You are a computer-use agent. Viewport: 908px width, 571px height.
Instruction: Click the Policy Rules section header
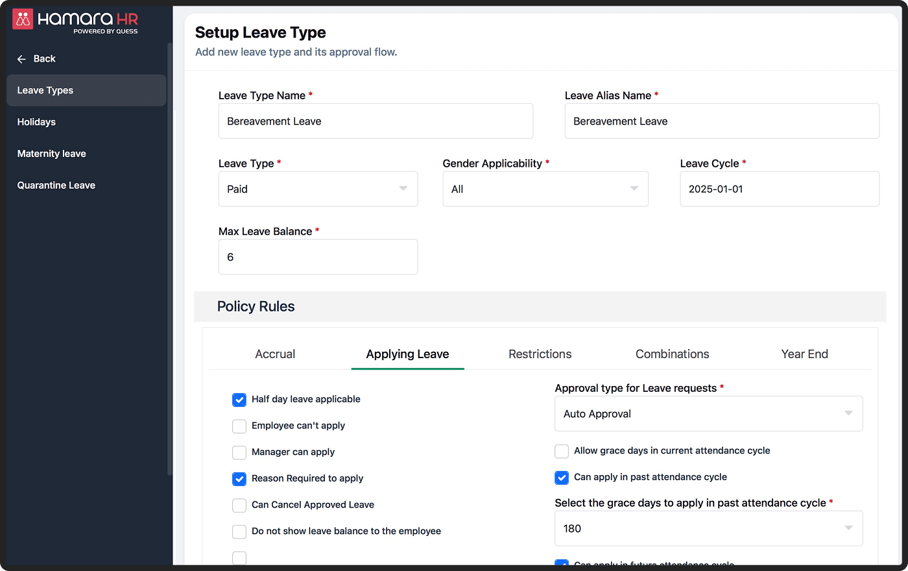click(x=540, y=306)
